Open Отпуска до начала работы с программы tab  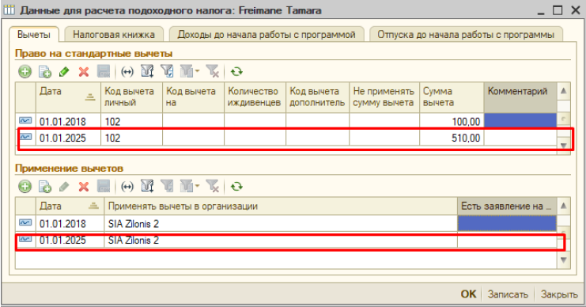[466, 34]
